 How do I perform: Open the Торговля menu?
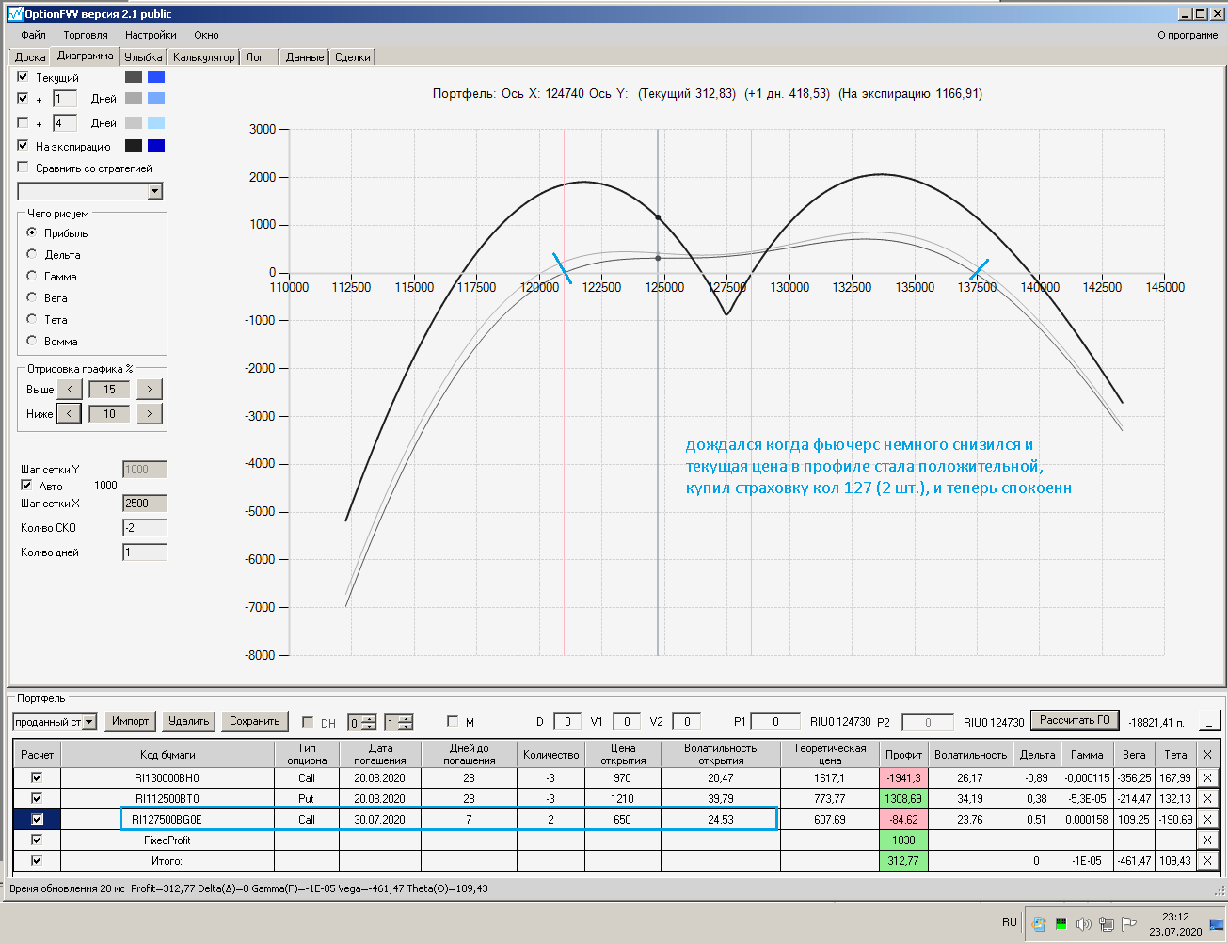pyautogui.click(x=86, y=35)
